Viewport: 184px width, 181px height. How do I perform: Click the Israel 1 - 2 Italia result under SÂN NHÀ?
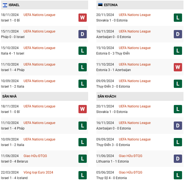point(12,145)
